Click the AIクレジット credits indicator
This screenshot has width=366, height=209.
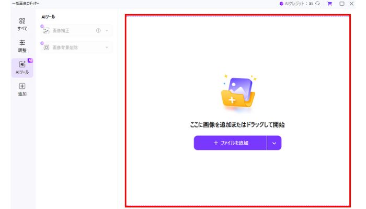pyautogui.click(x=296, y=4)
